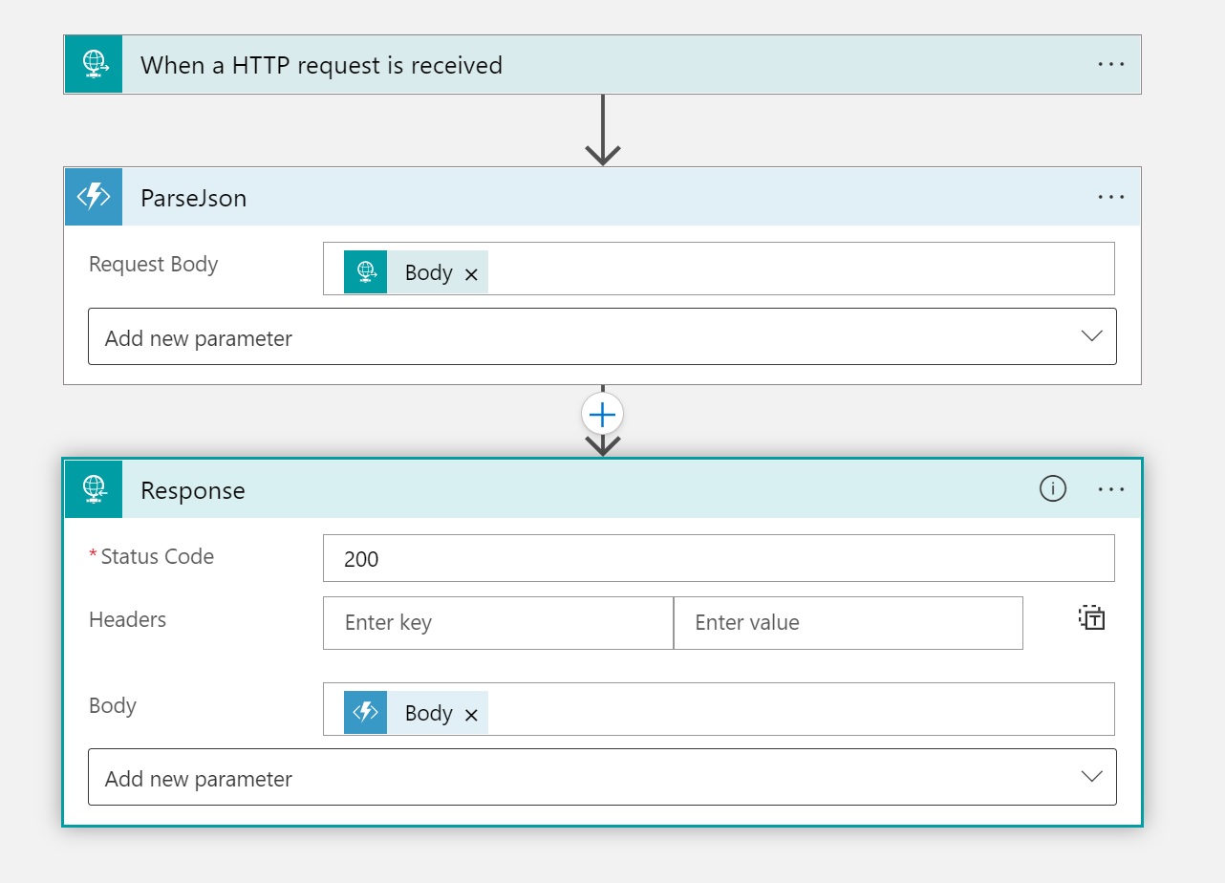Click the Response action icon
1225x883 pixels.
(x=94, y=490)
